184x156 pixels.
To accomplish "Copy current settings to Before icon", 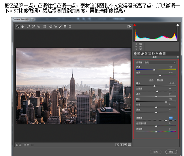I will [125, 145].
